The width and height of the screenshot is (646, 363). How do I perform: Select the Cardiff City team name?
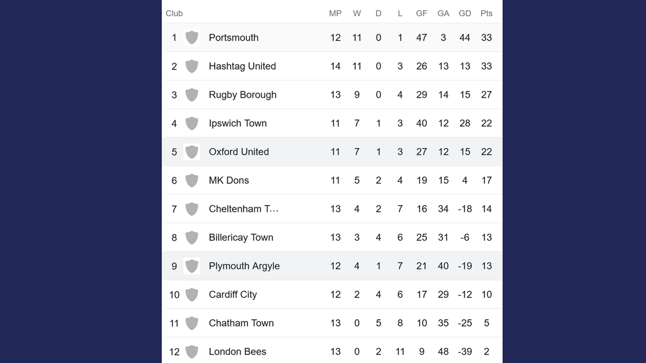[x=233, y=294]
